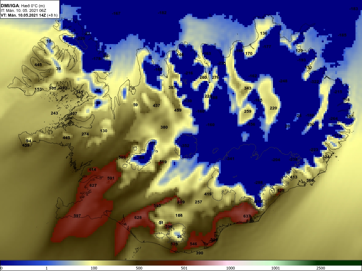Click the map value '413'
The height and width of the screenshot is (271, 362).
(x=294, y=177)
